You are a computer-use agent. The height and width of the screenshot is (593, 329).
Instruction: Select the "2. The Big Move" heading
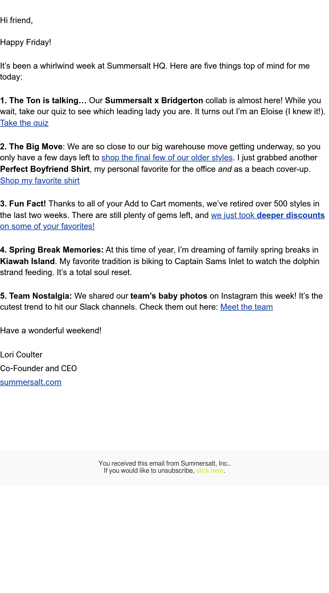point(31,147)
